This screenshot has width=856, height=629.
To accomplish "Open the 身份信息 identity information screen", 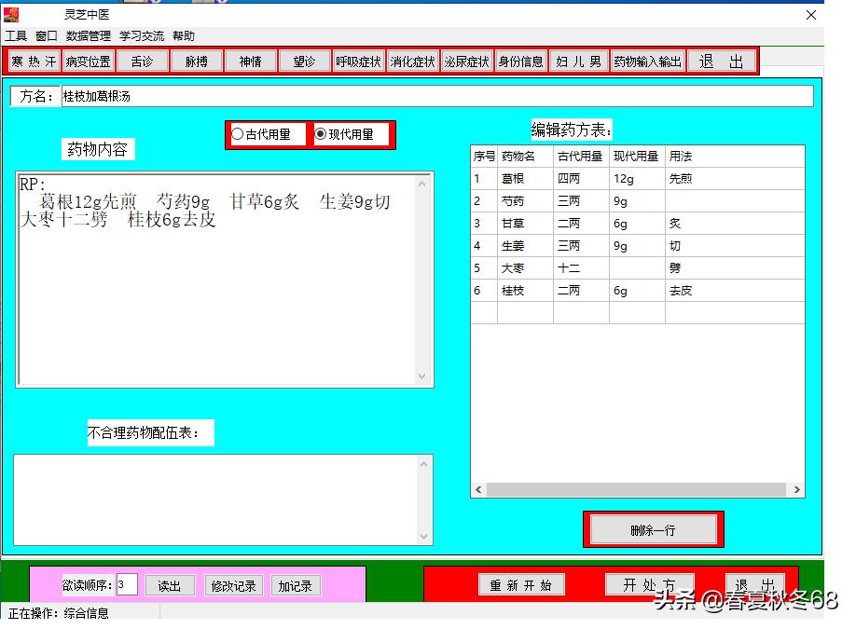I will 520,61.
